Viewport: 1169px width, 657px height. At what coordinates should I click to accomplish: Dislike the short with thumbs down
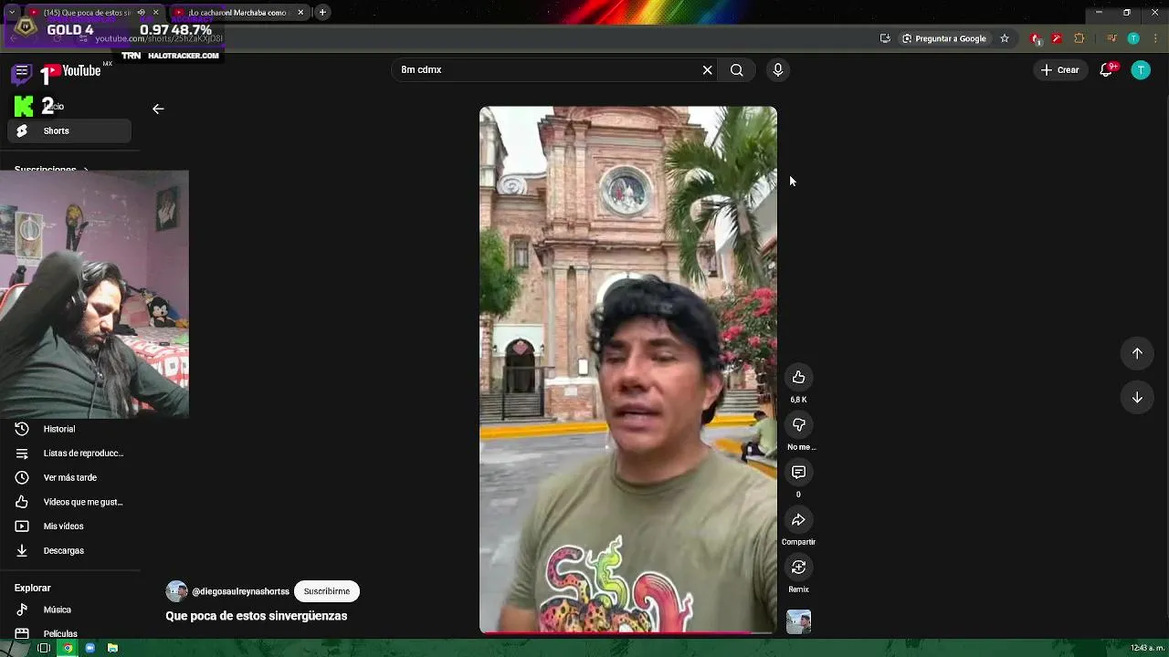click(x=798, y=425)
